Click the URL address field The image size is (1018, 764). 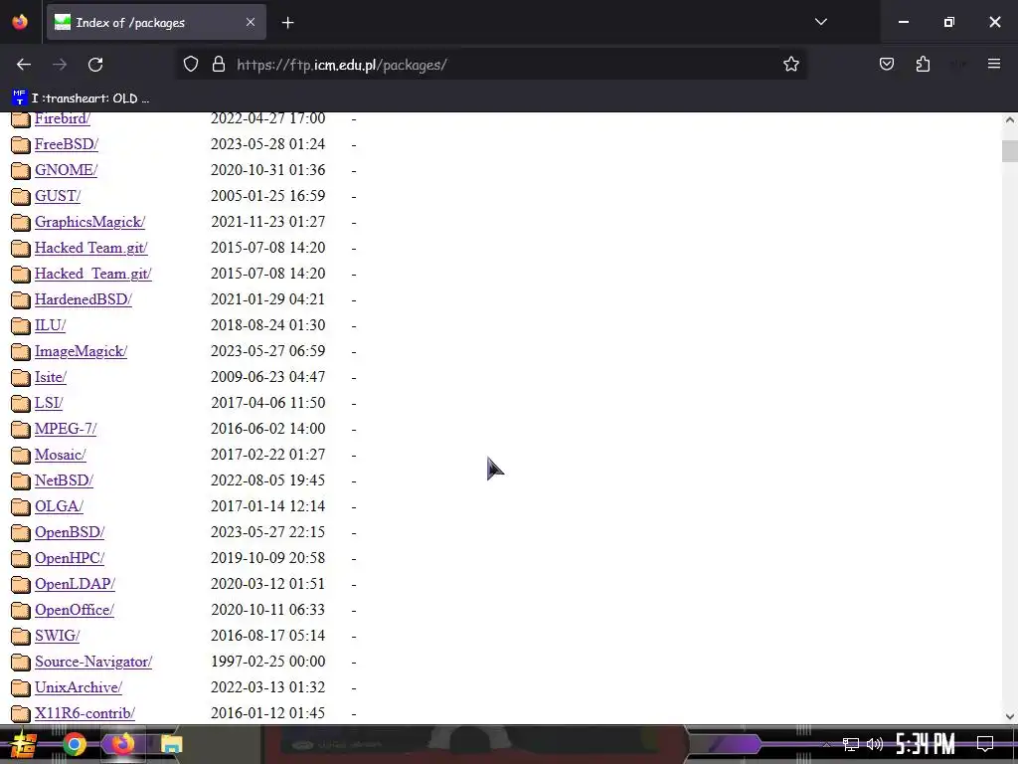coord(492,65)
